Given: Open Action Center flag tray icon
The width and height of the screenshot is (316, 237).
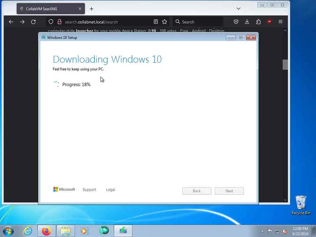Looking at the screenshot, I should [270, 231].
